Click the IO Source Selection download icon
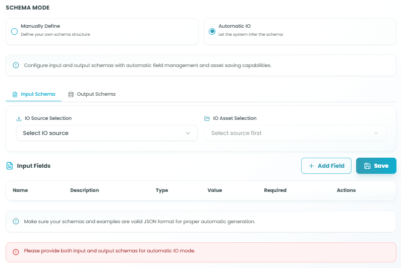 click(19, 118)
